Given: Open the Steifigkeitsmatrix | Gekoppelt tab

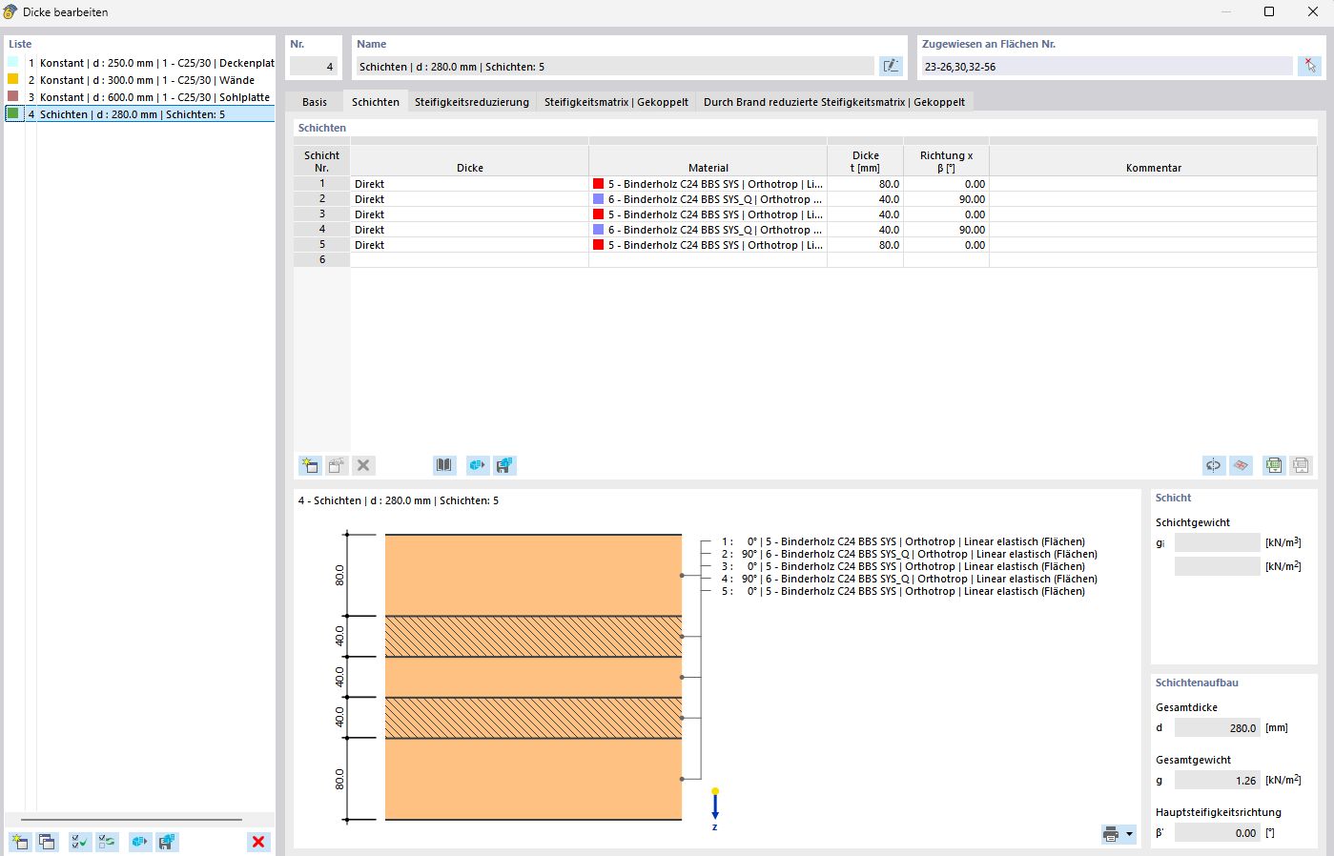Looking at the screenshot, I should (616, 102).
